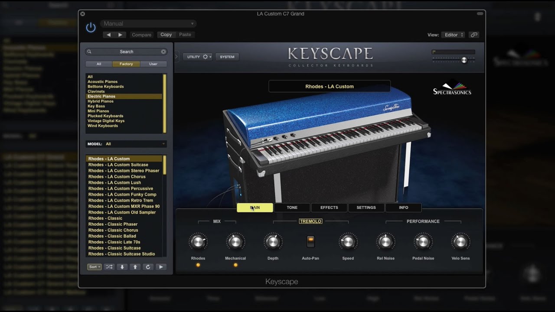Select patch Rhodes - LA Custom Funky Comp
555x312 pixels.
pos(124,195)
